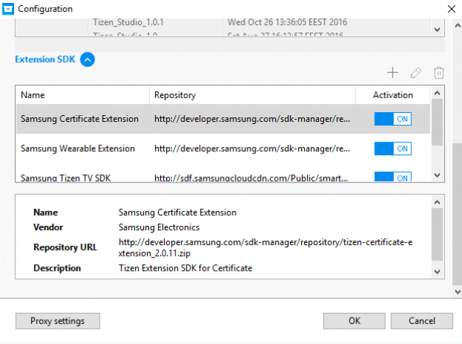Click the edit extension pencil icon
The width and height of the screenshot is (462, 344).
click(416, 73)
